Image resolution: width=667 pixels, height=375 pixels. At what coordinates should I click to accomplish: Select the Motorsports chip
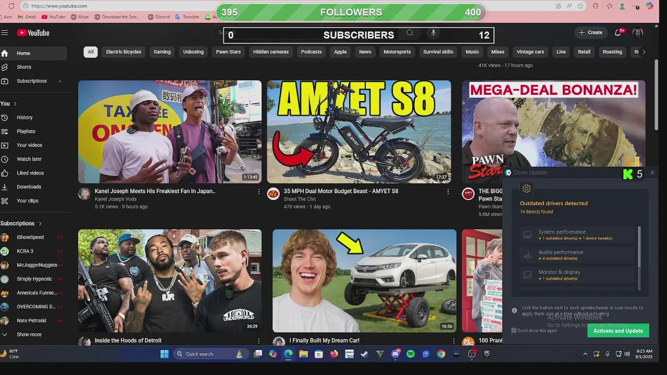point(397,52)
